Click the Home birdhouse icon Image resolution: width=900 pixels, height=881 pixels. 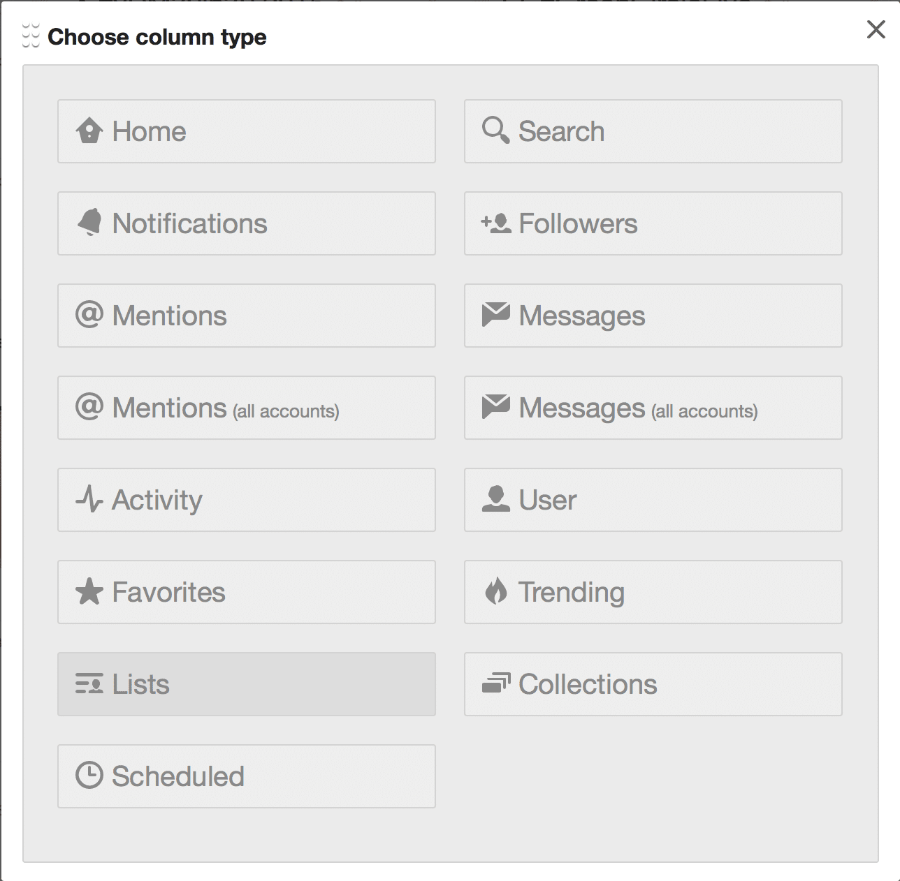click(x=89, y=131)
